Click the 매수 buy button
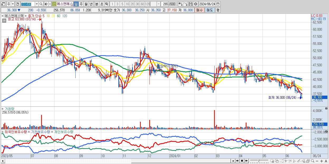The height and width of the screenshot is (164, 329). click(200, 10)
